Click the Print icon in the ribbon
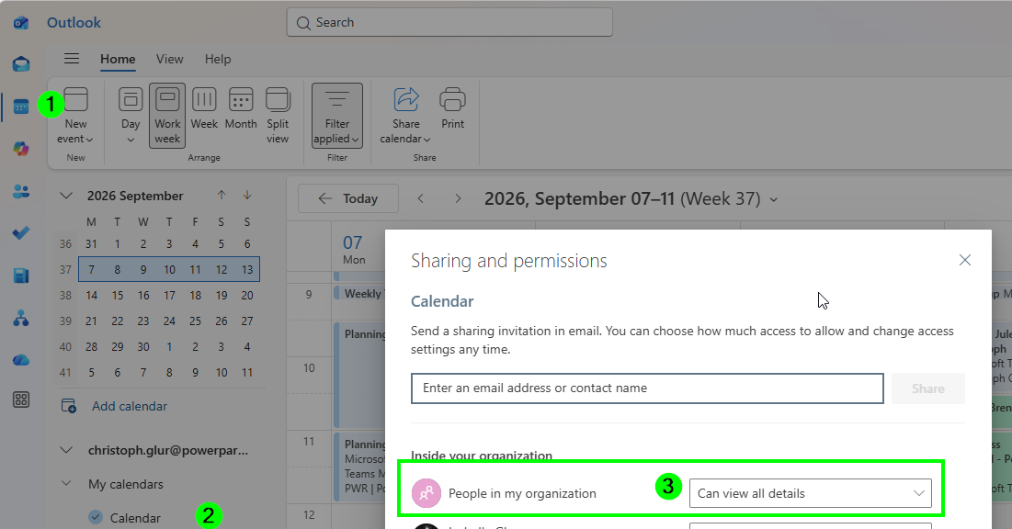 (x=452, y=108)
